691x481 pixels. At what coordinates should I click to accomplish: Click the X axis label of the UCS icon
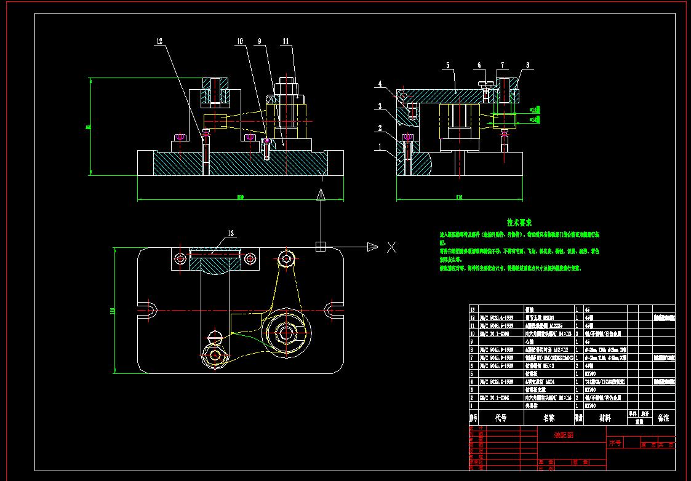[x=391, y=247]
